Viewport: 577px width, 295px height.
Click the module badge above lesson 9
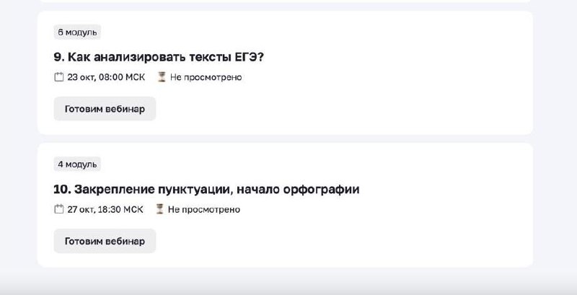tap(77, 32)
